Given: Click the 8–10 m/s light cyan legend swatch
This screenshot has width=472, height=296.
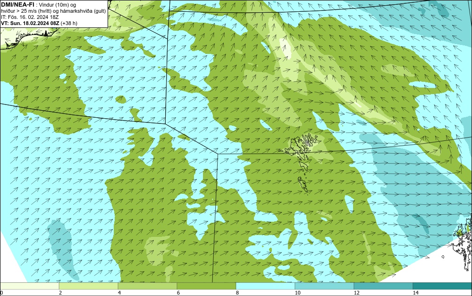Looking at the screenshot, I should tap(265, 286).
